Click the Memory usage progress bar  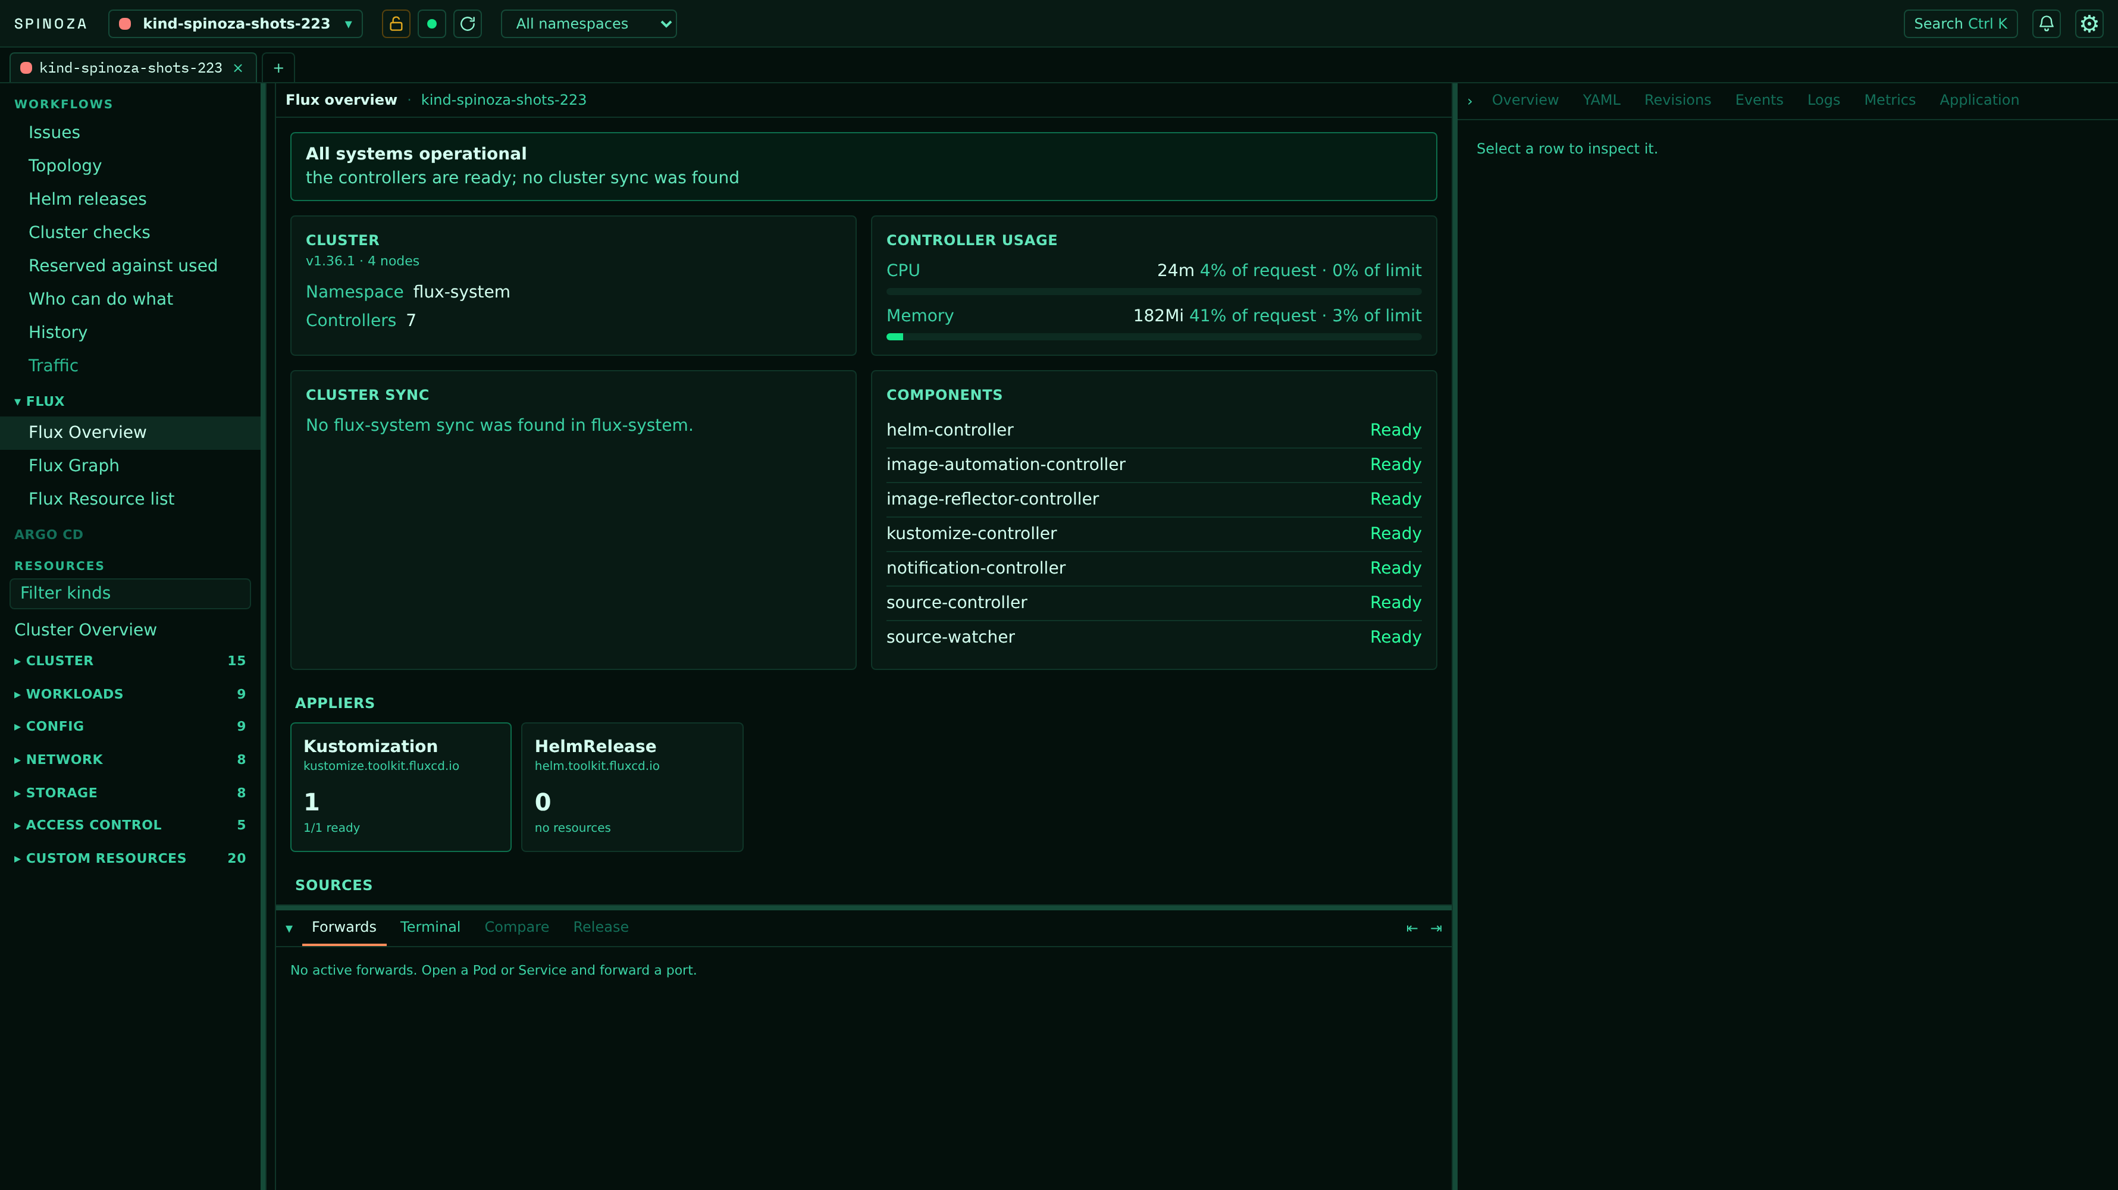1154,337
